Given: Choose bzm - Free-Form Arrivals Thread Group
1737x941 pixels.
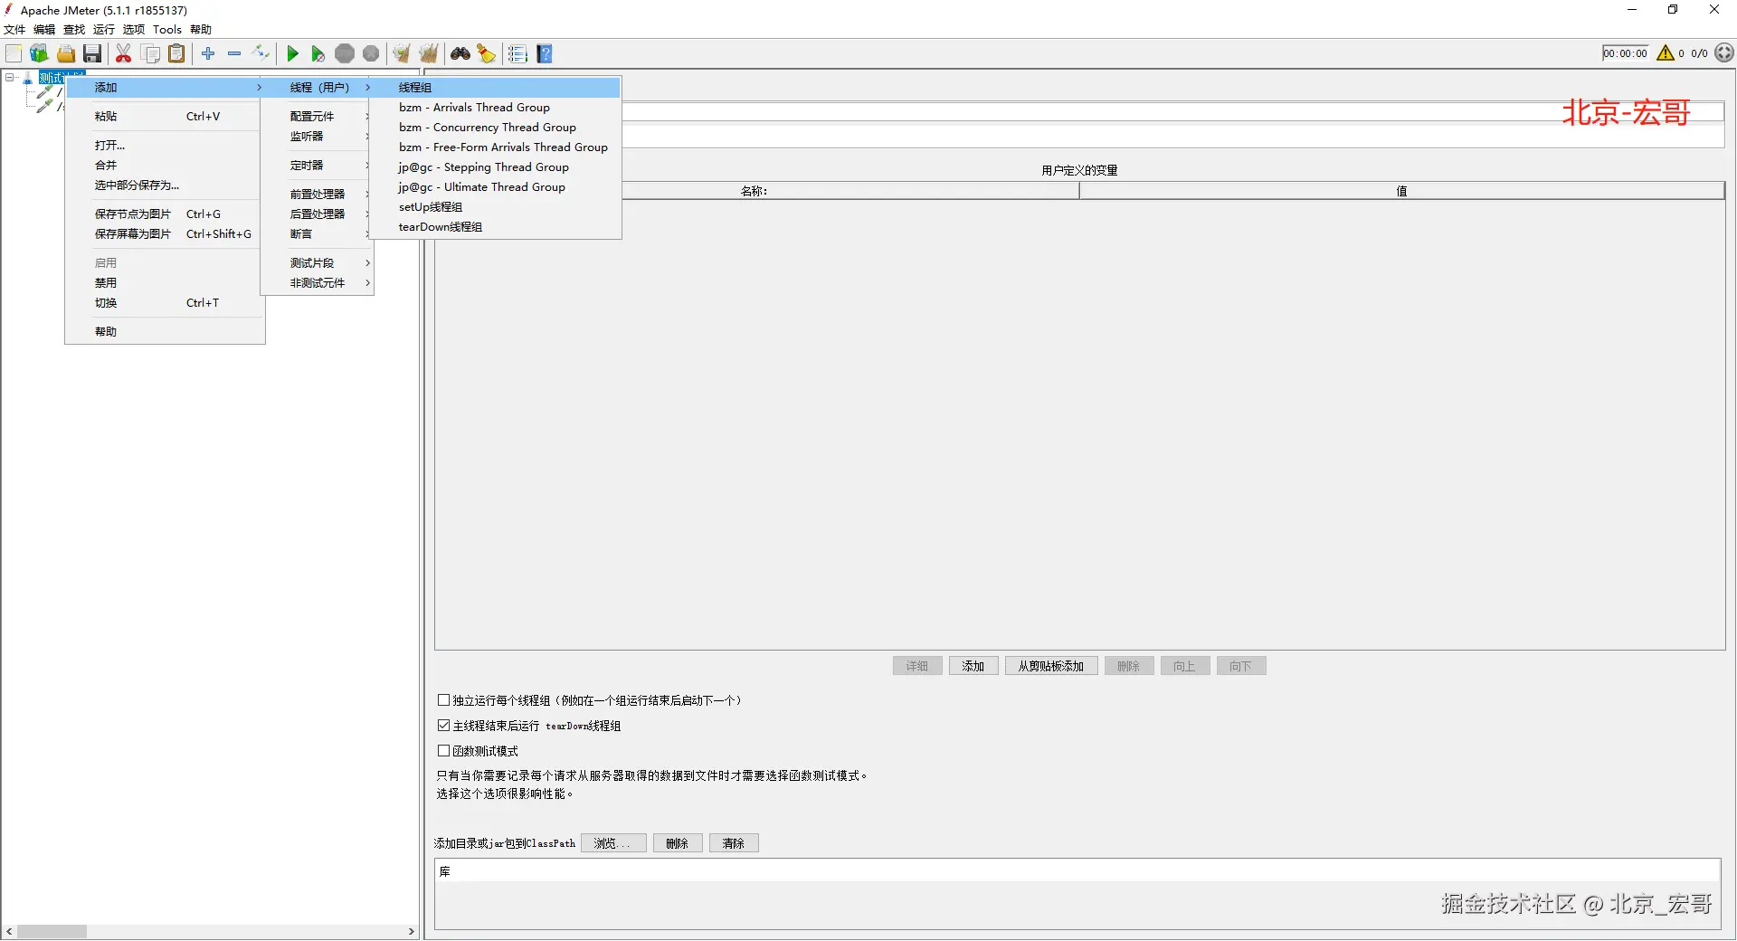Looking at the screenshot, I should (495, 147).
